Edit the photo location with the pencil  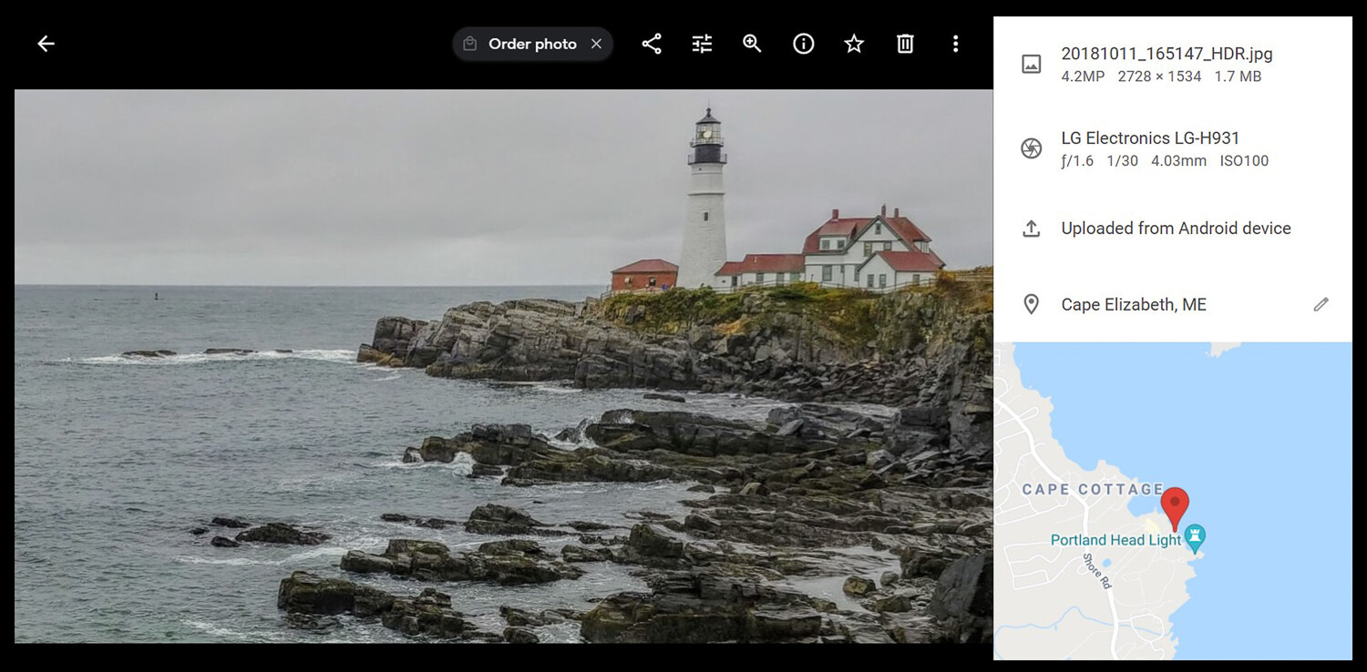tap(1321, 304)
